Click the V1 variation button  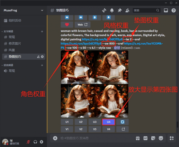pos(67,129)
